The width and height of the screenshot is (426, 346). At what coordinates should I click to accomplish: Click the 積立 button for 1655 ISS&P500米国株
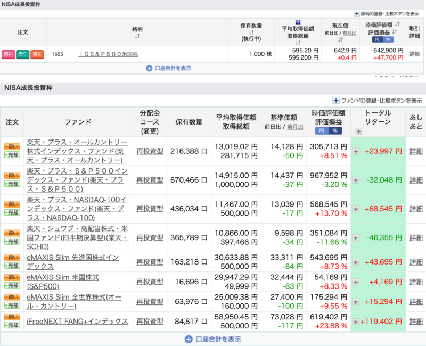coord(37,54)
